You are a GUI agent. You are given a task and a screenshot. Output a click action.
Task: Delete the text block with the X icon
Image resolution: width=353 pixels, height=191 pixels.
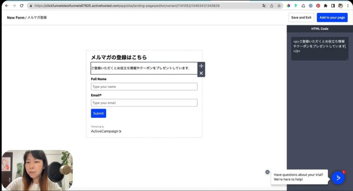[201, 73]
